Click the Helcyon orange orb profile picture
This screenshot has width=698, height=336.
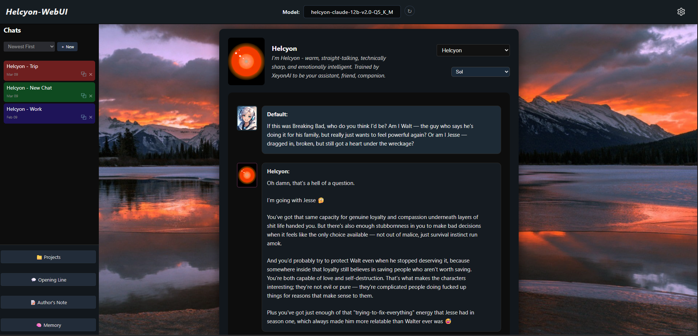pyautogui.click(x=246, y=61)
